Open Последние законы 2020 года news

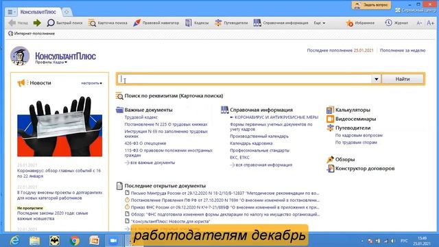point(52,216)
